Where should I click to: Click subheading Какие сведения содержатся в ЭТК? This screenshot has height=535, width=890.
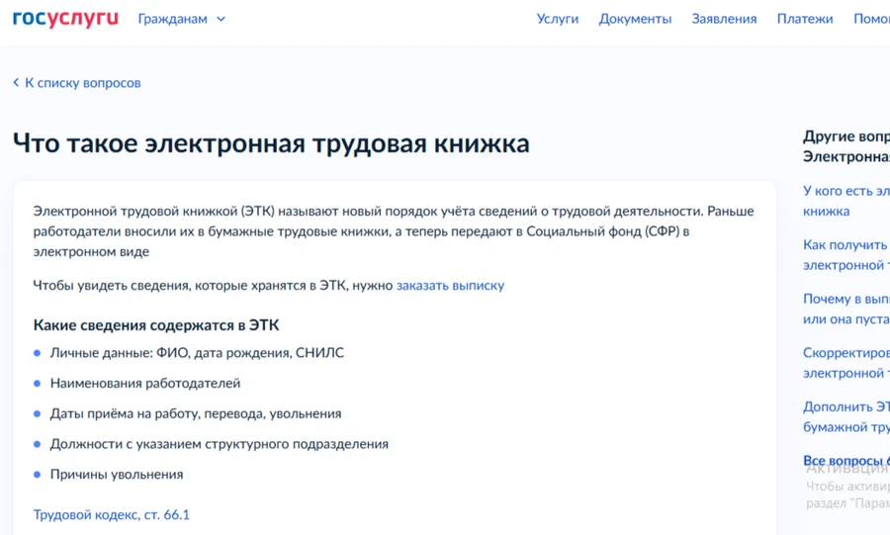(x=156, y=325)
